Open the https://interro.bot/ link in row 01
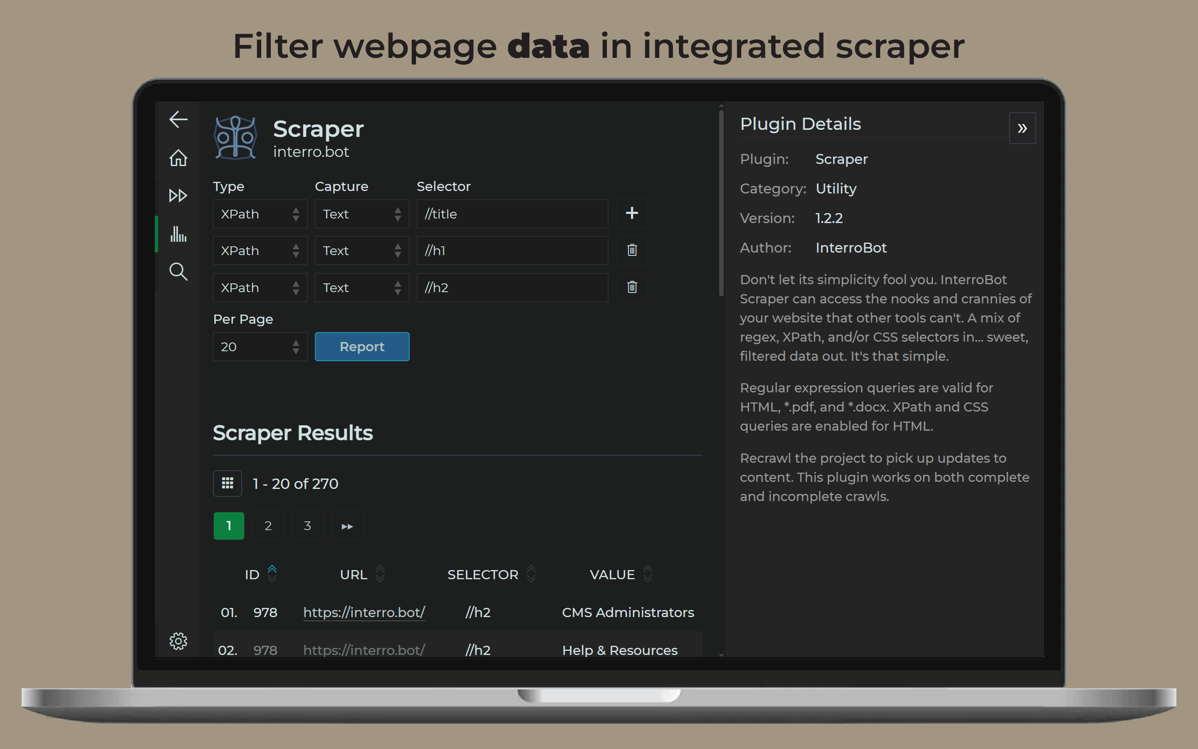Screen dimensions: 1198x749 364,613
